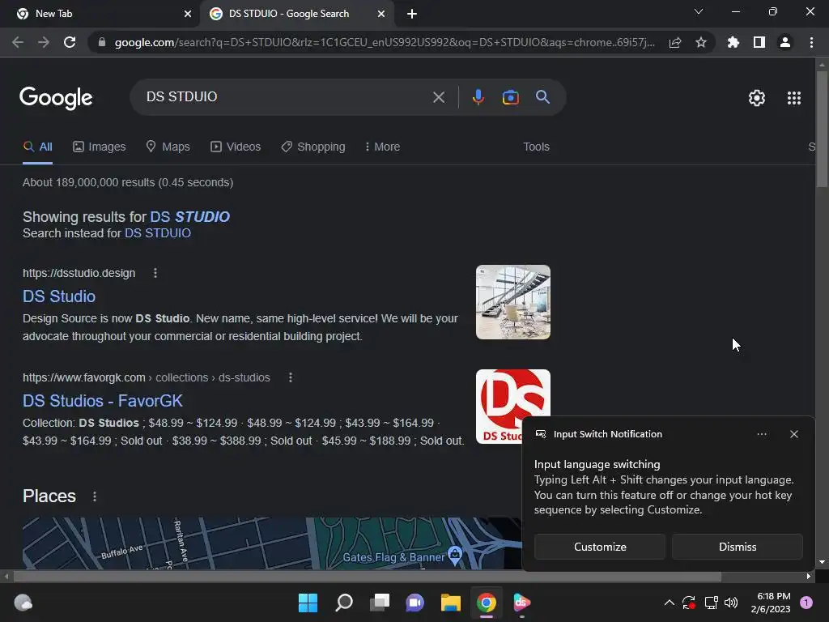Open the clock and date panel

pos(771,603)
